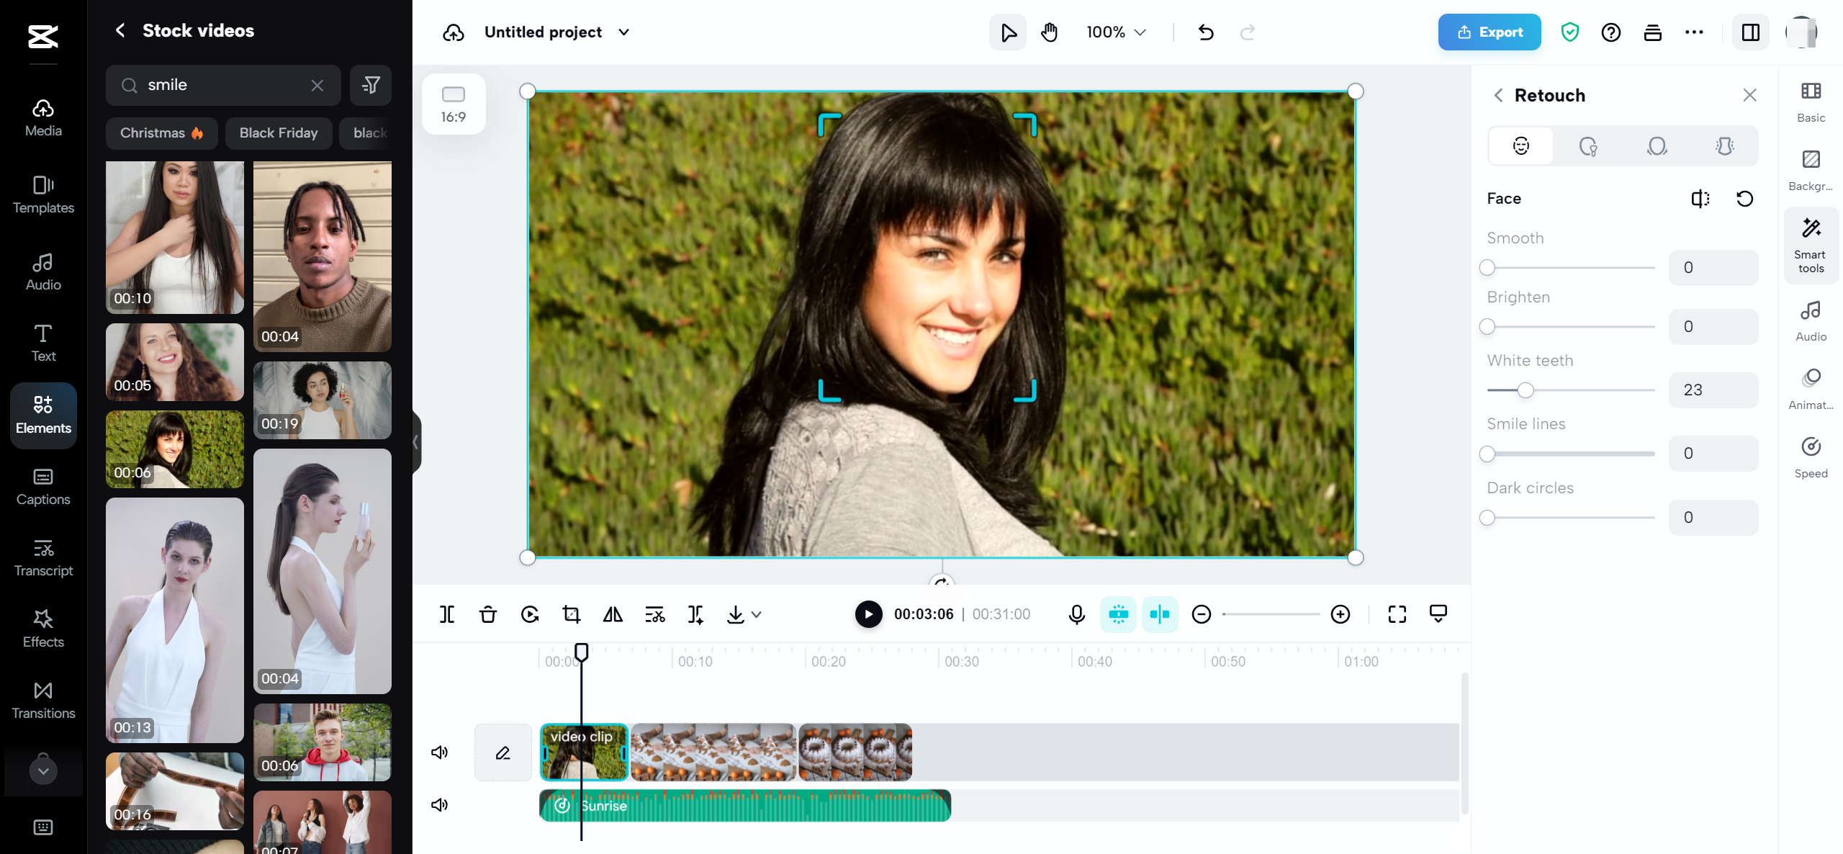Image resolution: width=1843 pixels, height=854 pixels.
Task: Switch to the Makeup retouch tab
Action: pyautogui.click(x=1590, y=145)
